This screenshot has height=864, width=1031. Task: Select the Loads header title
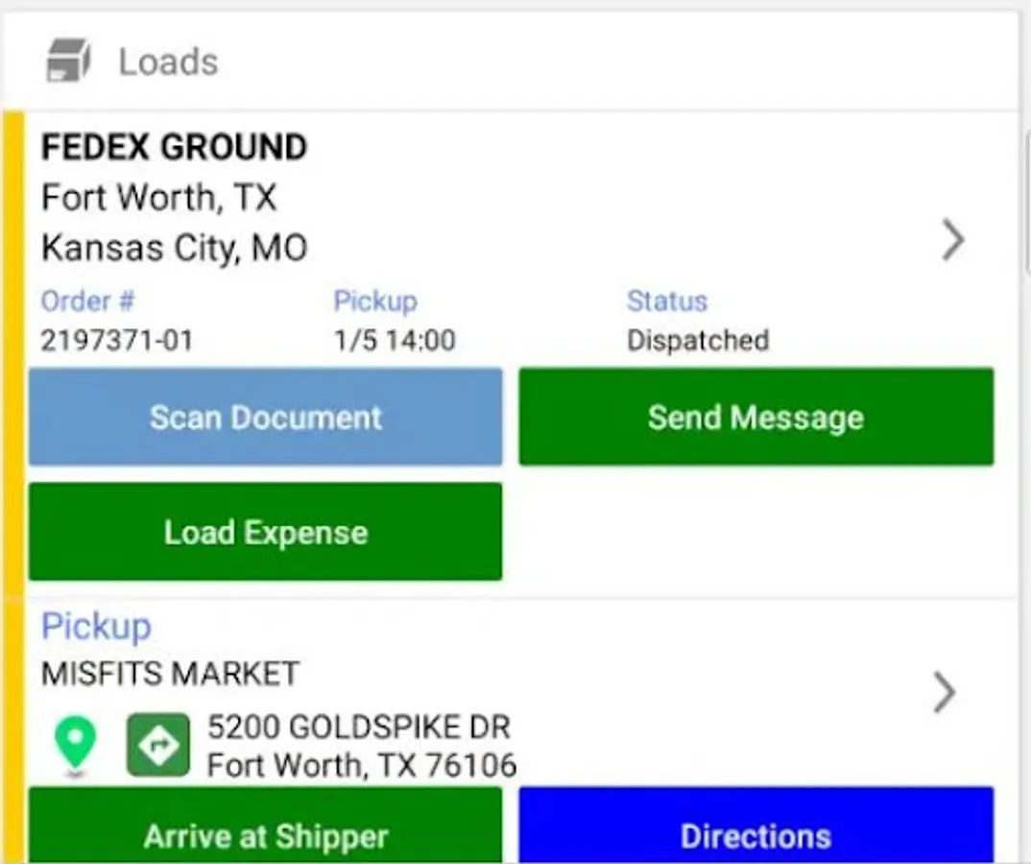click(x=168, y=62)
